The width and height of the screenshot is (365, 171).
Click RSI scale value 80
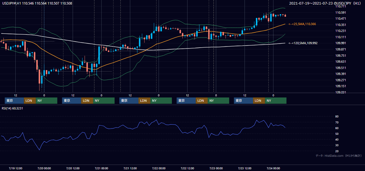click(x=337, y=117)
